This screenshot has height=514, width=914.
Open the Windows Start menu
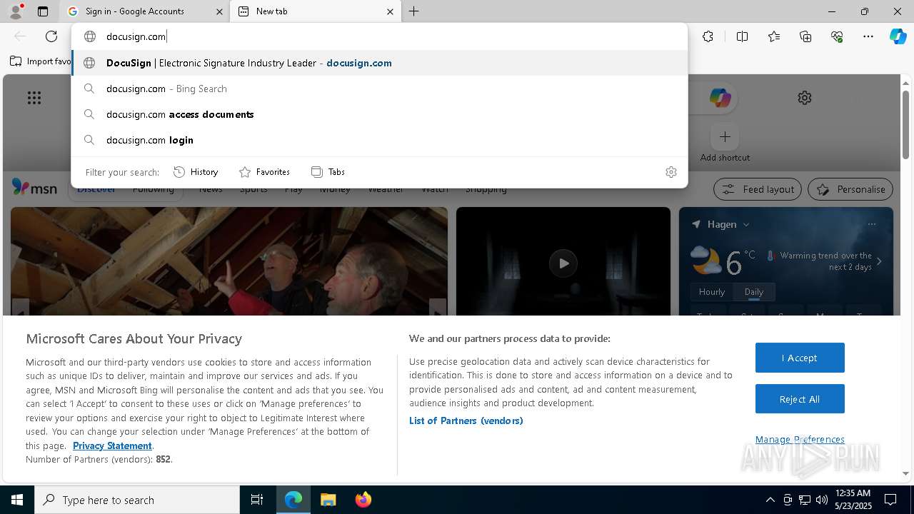pyautogui.click(x=17, y=500)
